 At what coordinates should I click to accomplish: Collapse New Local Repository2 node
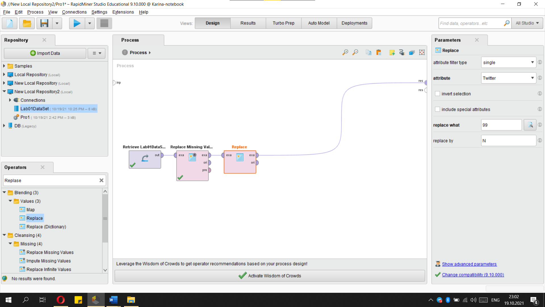4,92
